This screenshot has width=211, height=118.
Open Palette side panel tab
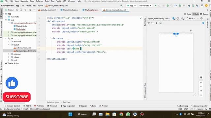tap(145, 22)
